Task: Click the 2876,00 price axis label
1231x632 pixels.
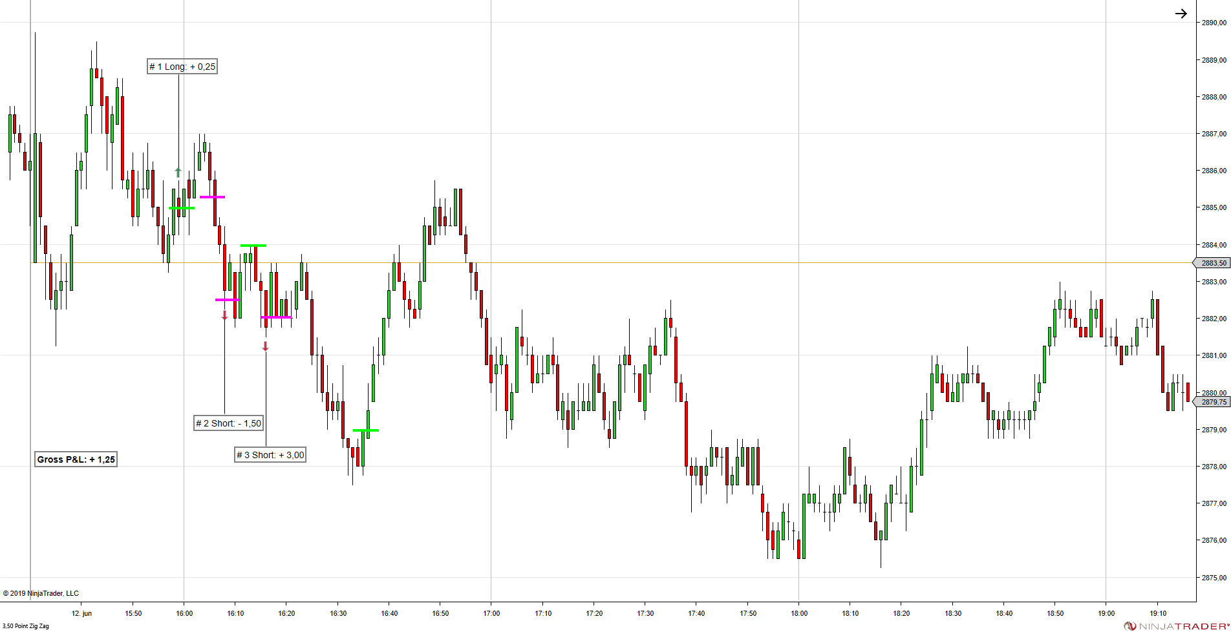Action: (1214, 540)
